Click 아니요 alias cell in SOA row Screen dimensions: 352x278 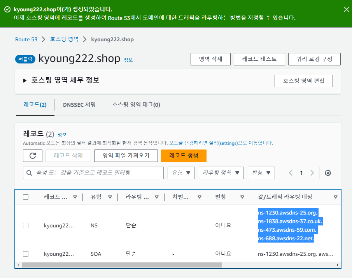tap(223, 254)
